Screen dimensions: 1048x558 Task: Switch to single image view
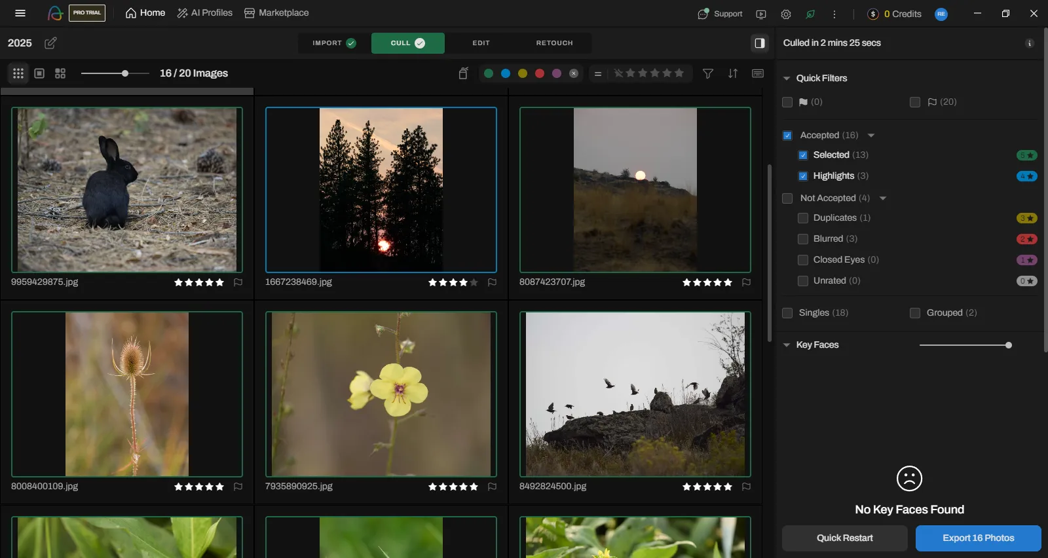coord(39,73)
